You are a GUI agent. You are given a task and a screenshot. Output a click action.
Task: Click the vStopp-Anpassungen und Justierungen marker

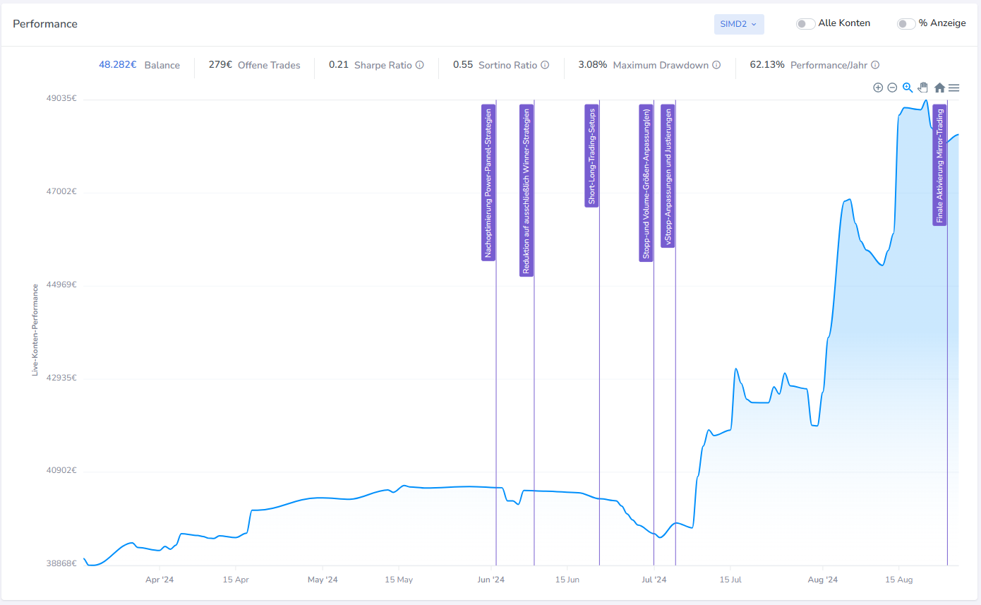point(668,176)
